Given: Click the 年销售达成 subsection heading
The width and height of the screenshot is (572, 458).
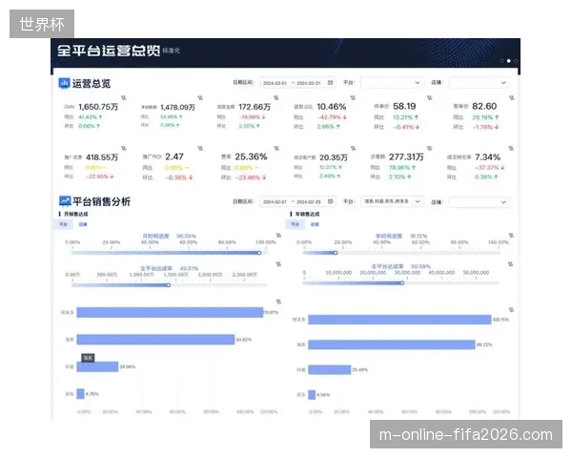Looking at the screenshot, I should 307,214.
